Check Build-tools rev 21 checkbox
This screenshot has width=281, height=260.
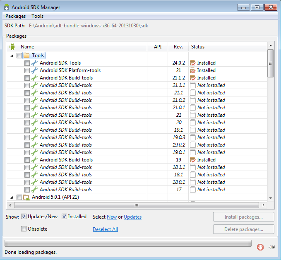[x=27, y=115]
